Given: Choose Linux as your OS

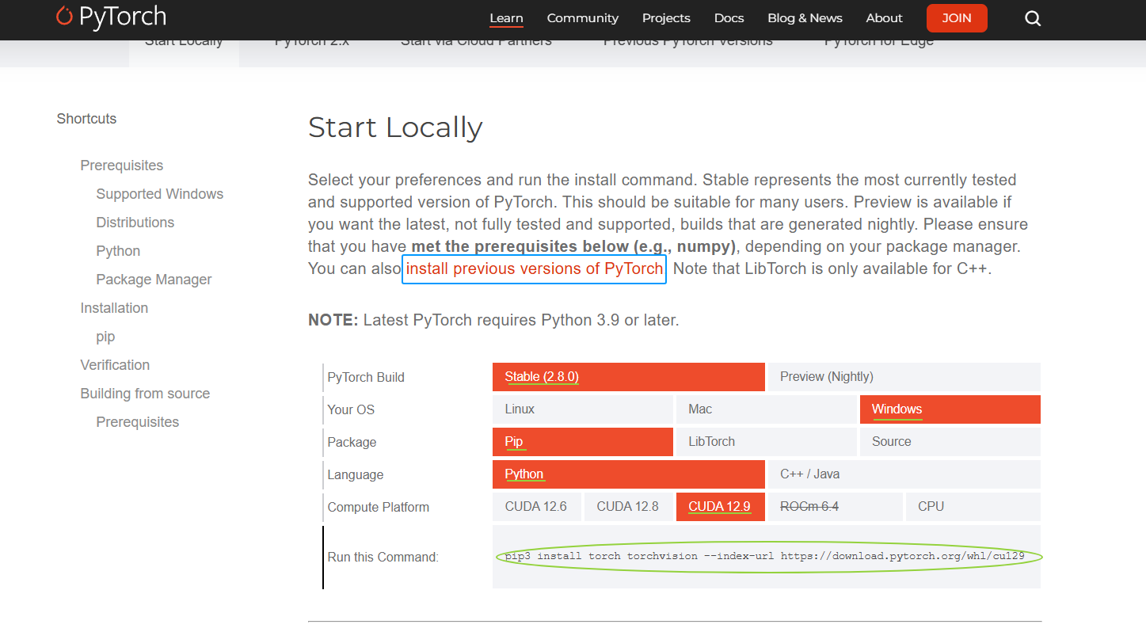Looking at the screenshot, I should pyautogui.click(x=583, y=409).
